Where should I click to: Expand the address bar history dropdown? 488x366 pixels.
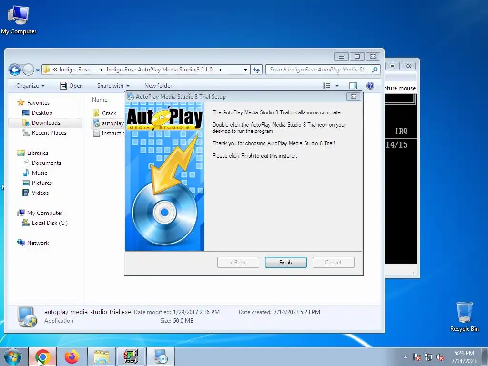[245, 70]
